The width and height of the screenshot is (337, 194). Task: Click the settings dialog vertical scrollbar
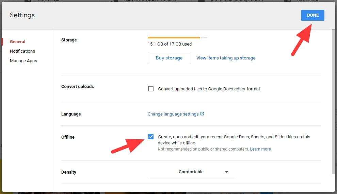pos(333,102)
